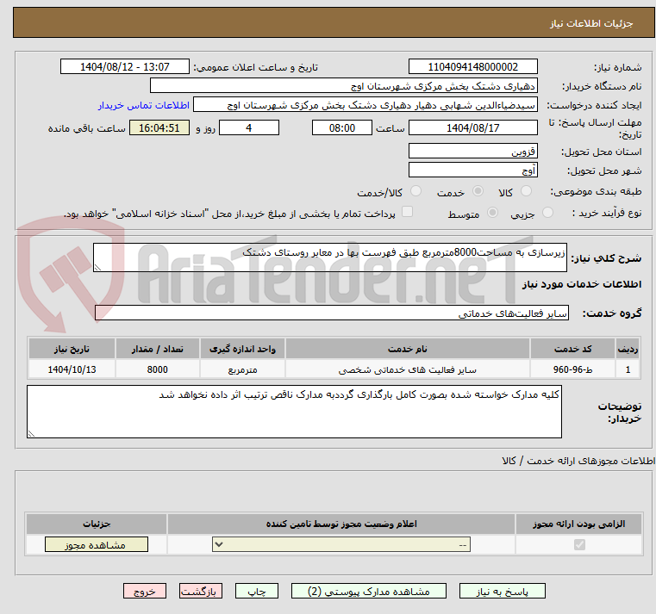
Task: Click the unit cell مترمربع
Action: 242,369
